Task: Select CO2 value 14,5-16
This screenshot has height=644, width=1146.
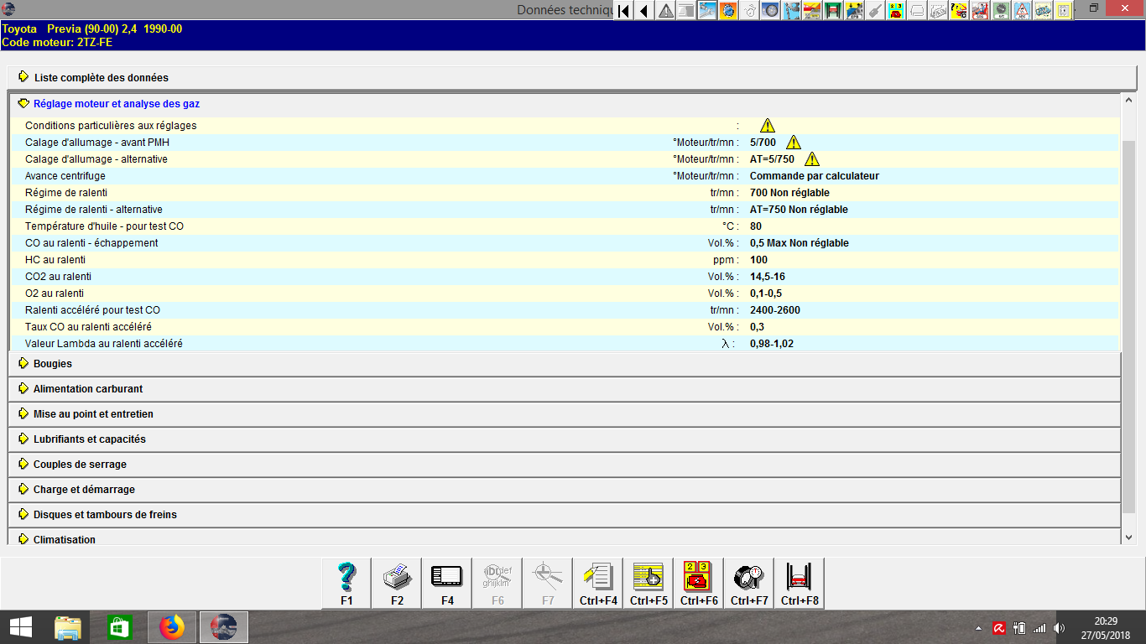Action: pos(768,277)
